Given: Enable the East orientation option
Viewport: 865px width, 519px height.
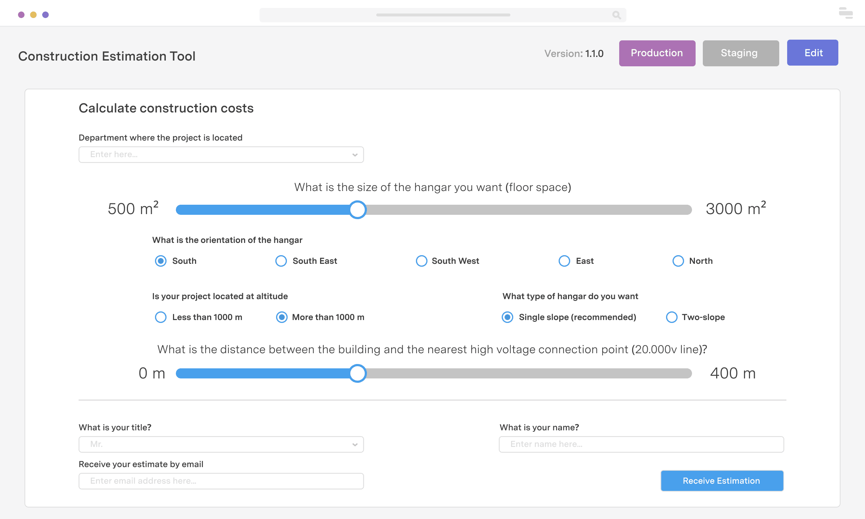Looking at the screenshot, I should [x=564, y=261].
